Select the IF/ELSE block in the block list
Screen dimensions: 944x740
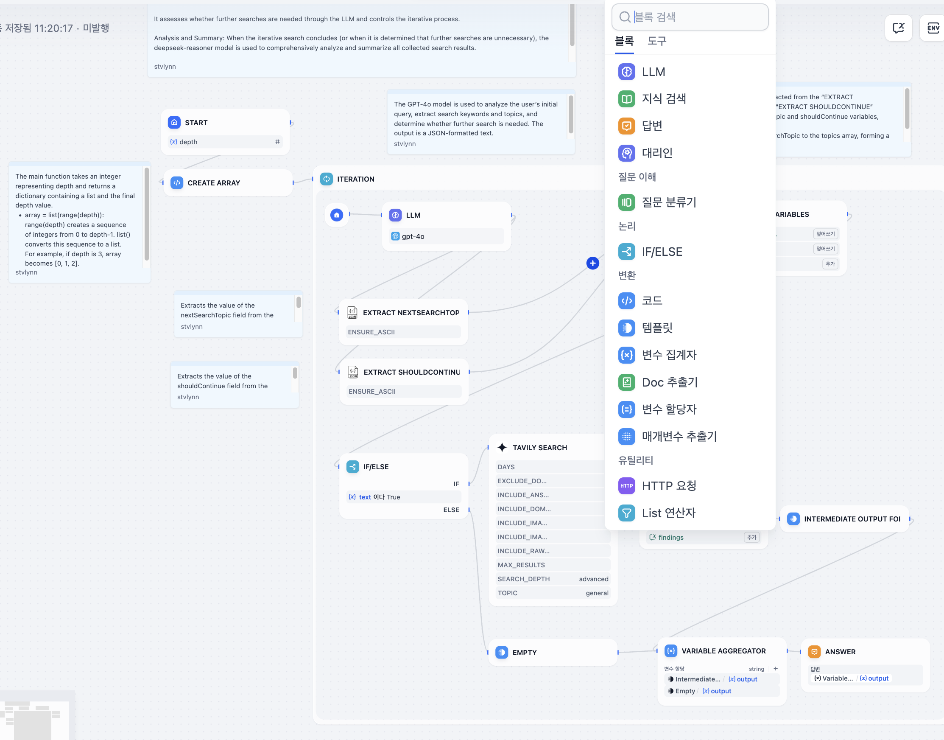661,252
